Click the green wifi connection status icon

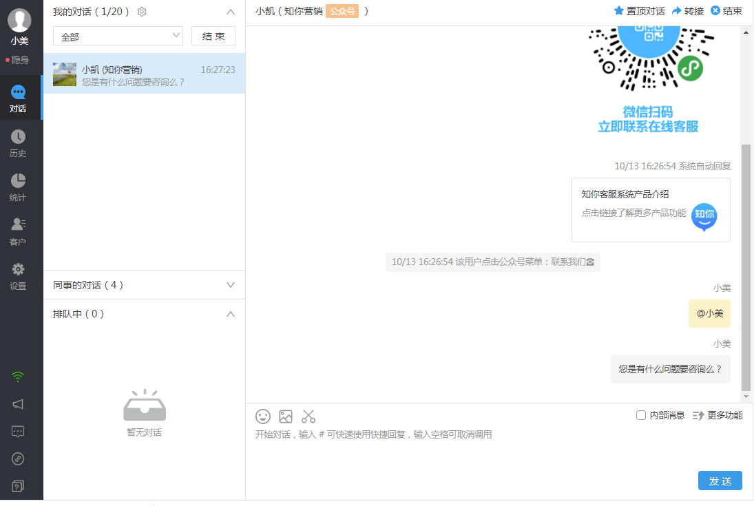coord(18,377)
